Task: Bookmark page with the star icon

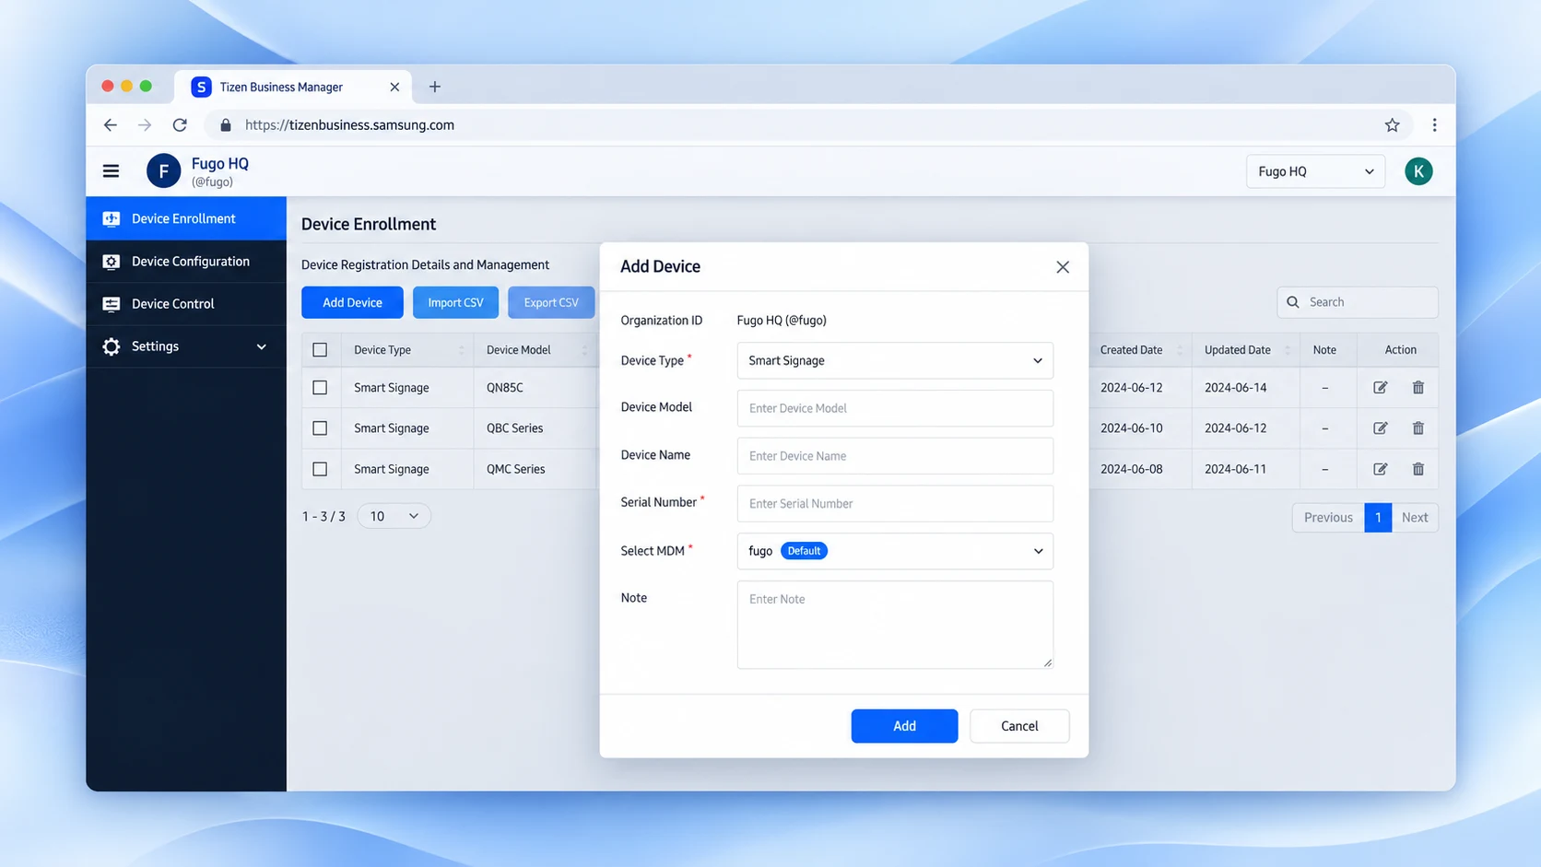Action: click(1392, 125)
